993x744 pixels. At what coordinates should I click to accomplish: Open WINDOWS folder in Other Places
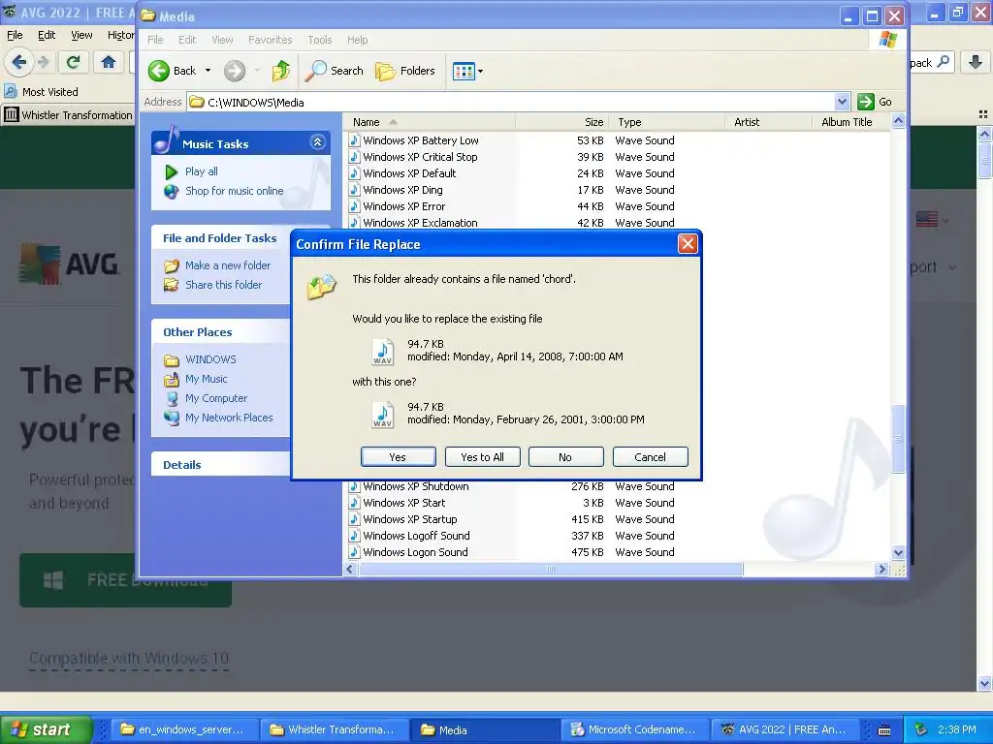pyautogui.click(x=210, y=359)
